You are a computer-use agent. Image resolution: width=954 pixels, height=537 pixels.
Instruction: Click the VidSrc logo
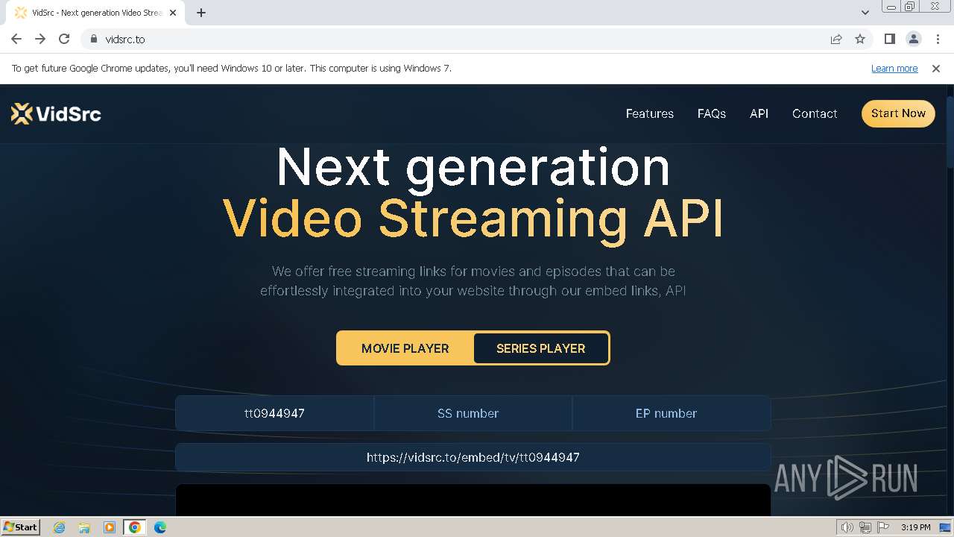click(56, 113)
